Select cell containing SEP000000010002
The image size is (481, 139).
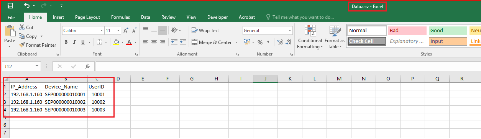[65, 102]
